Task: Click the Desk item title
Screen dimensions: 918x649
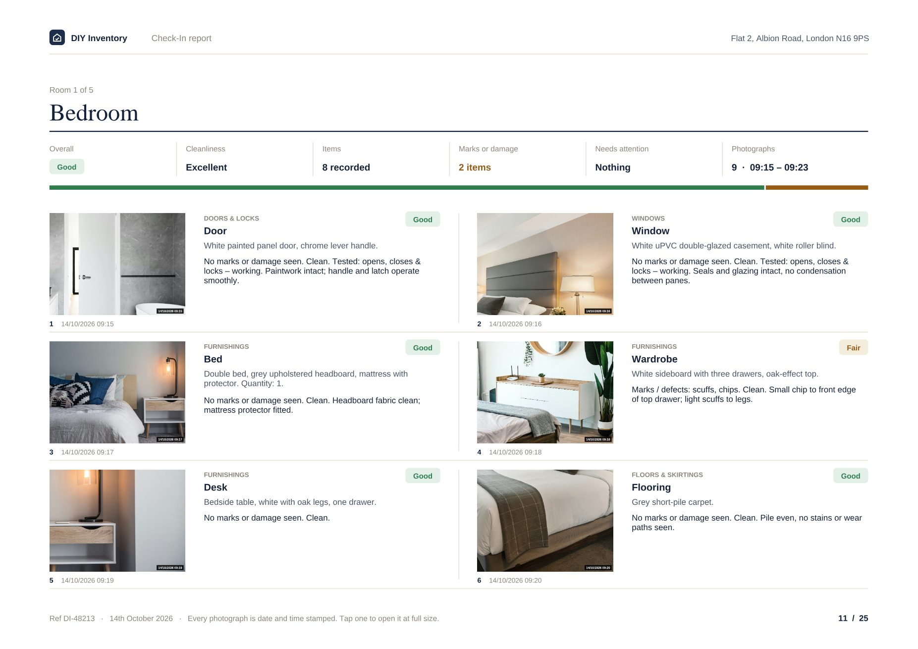Action: (216, 487)
